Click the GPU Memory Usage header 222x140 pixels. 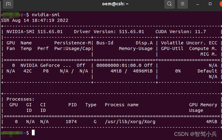(203, 107)
